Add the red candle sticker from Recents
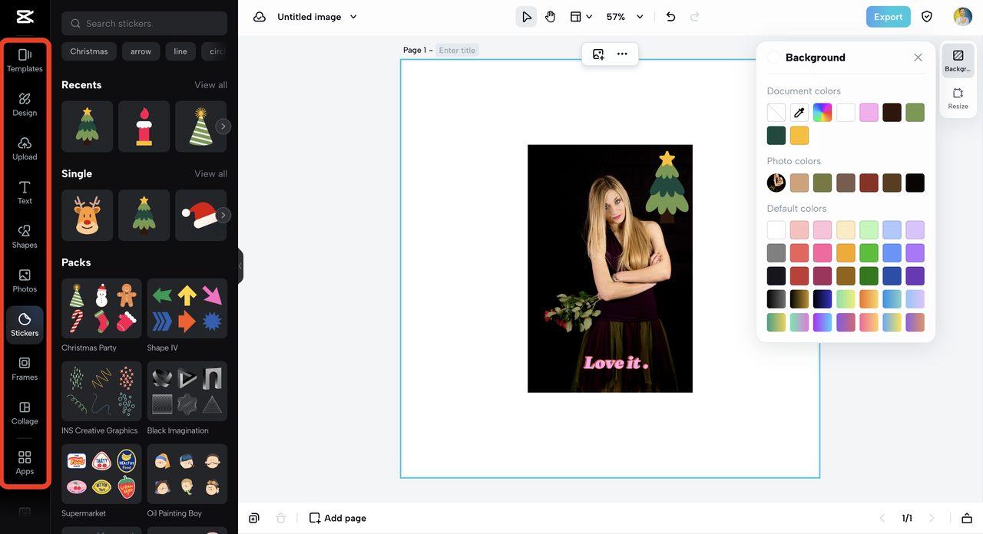Image resolution: width=983 pixels, height=534 pixels. (x=144, y=127)
